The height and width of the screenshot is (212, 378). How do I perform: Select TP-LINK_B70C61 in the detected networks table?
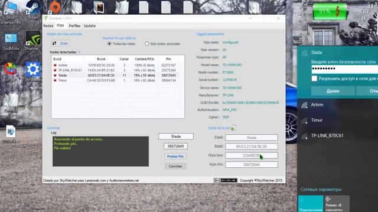pyautogui.click(x=118, y=70)
